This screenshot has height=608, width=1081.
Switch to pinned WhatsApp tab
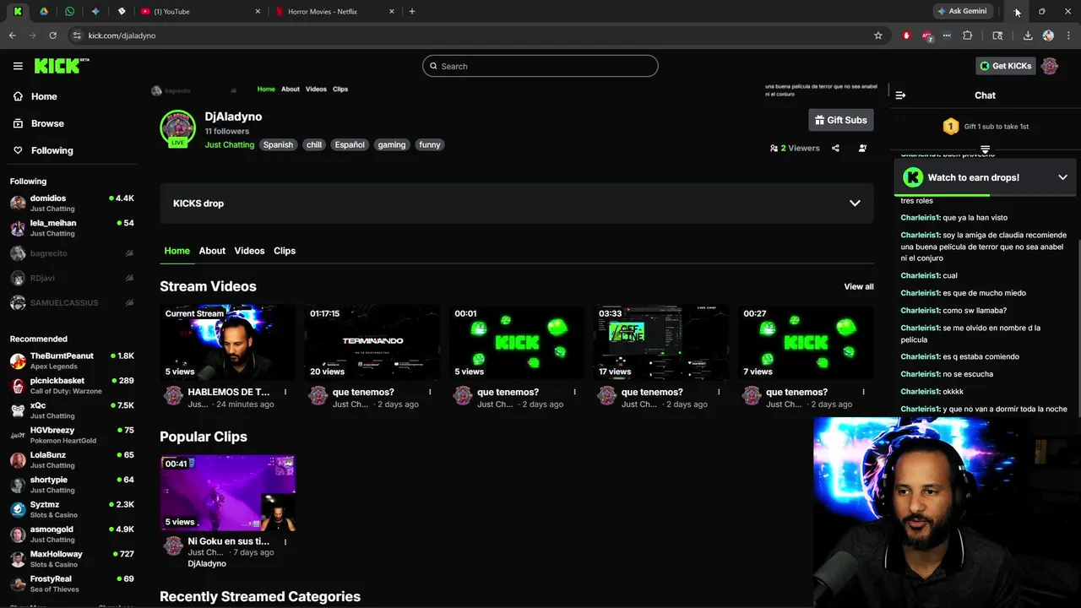pyautogui.click(x=69, y=11)
